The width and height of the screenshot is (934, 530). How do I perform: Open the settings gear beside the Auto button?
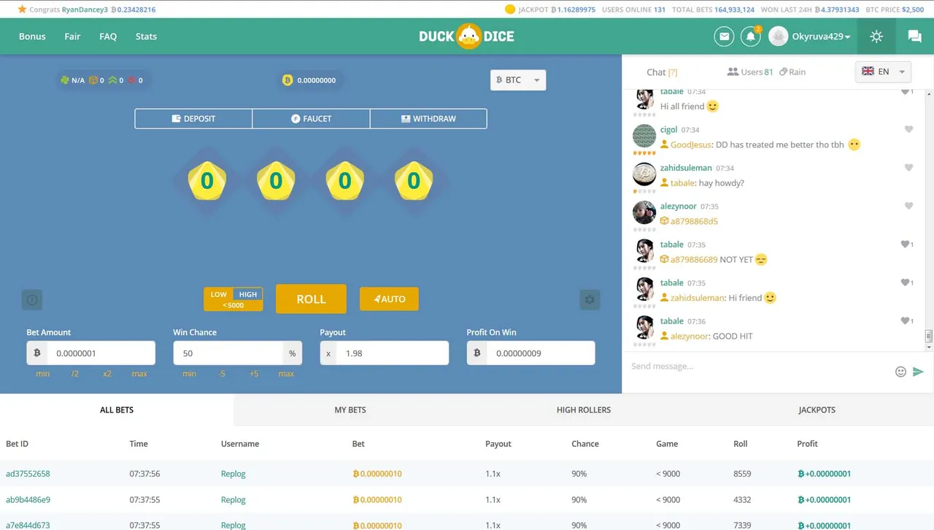590,299
